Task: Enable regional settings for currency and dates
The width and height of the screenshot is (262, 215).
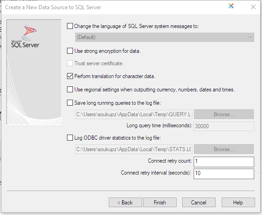Action: 70,90
